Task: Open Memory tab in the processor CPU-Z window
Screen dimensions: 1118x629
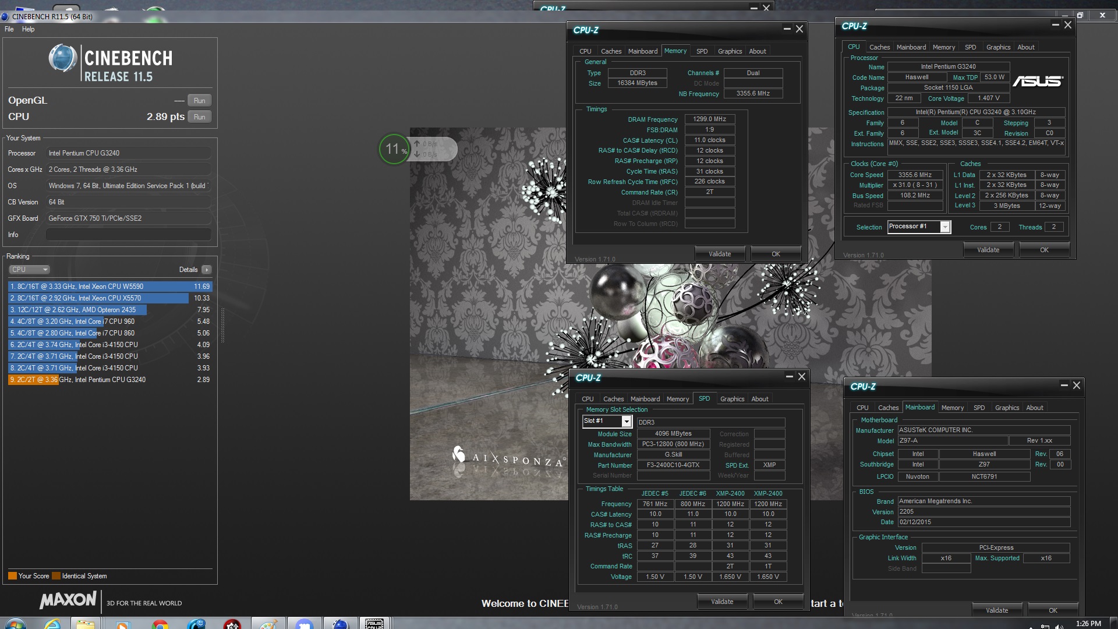Action: [x=943, y=47]
